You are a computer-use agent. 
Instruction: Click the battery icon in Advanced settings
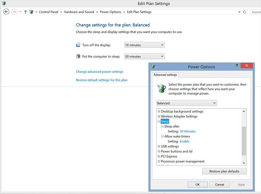[161, 88]
